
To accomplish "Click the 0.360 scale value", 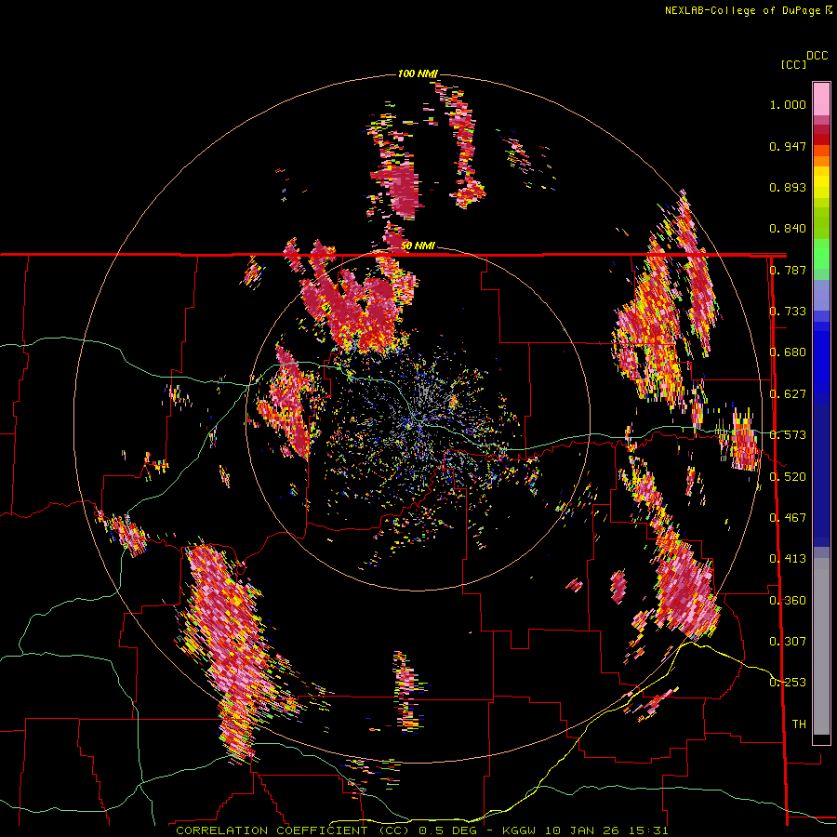I will click(788, 601).
